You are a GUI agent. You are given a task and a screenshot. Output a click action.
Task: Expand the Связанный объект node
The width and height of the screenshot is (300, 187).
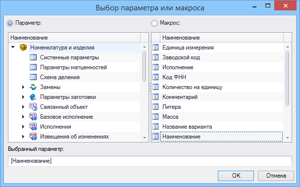(23, 107)
